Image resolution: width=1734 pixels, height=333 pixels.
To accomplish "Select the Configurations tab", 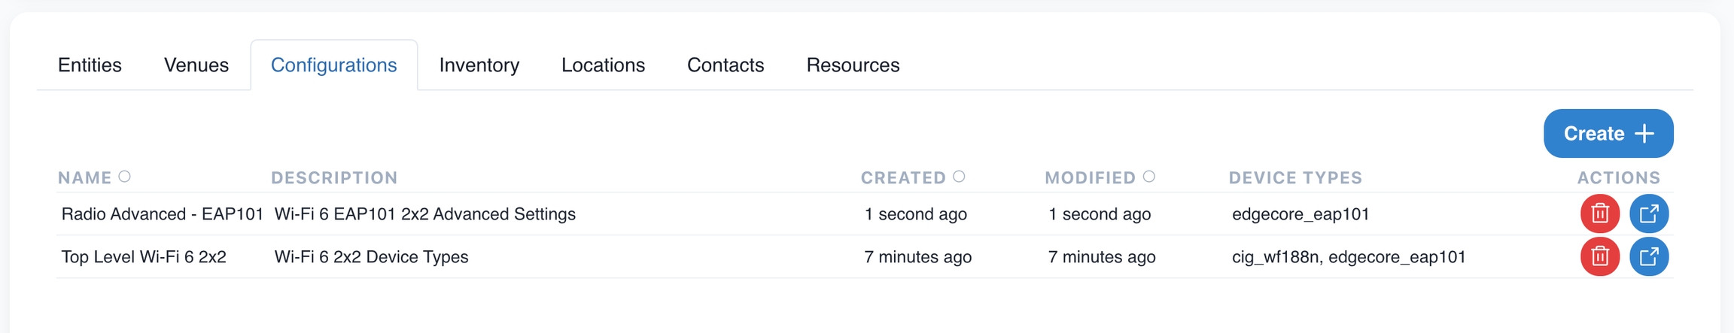I will 333,65.
